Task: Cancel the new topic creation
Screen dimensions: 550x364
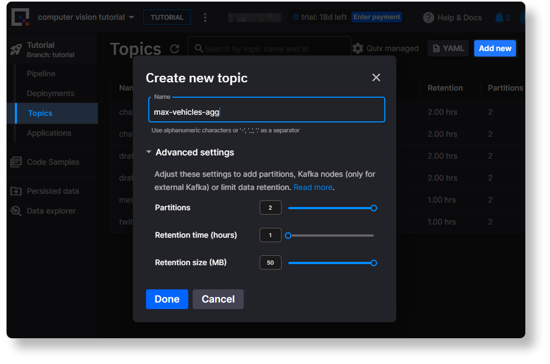Action: point(218,299)
